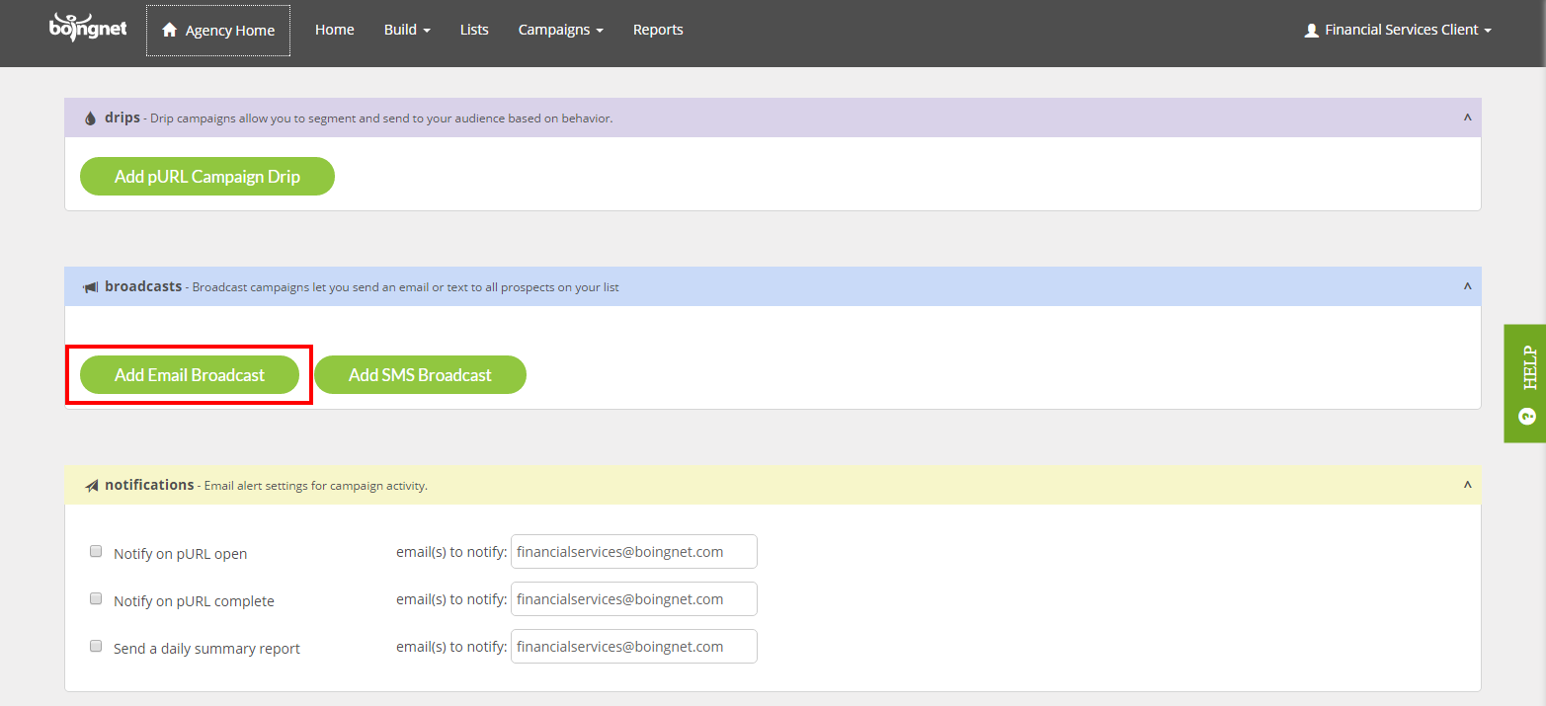
Task: Click the 'Send a daily summary report' label
Action: pos(206,649)
